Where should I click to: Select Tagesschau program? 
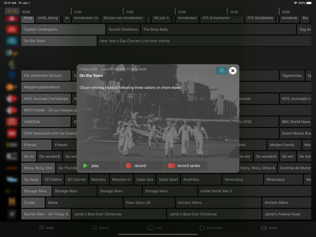(x=292, y=76)
